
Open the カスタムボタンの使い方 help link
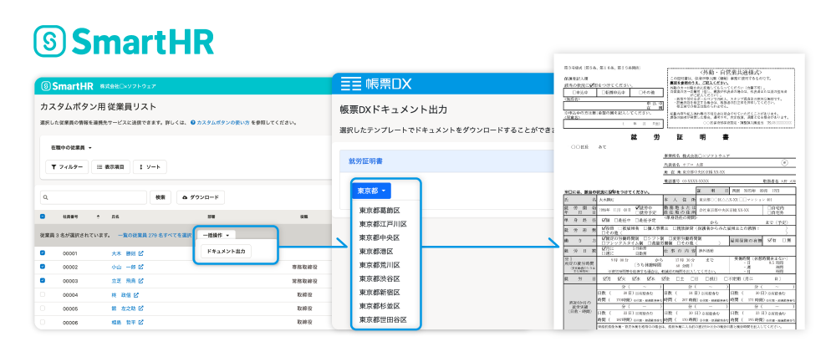coord(223,122)
